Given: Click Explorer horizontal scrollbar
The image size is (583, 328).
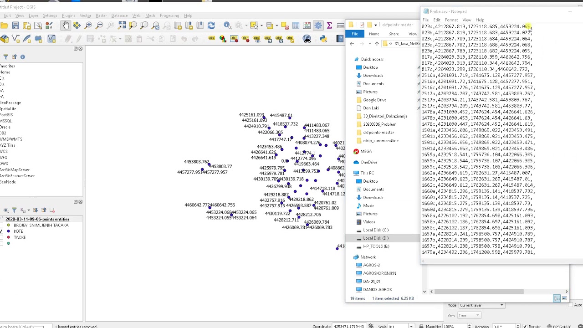Looking at the screenshot, I should (478, 292).
